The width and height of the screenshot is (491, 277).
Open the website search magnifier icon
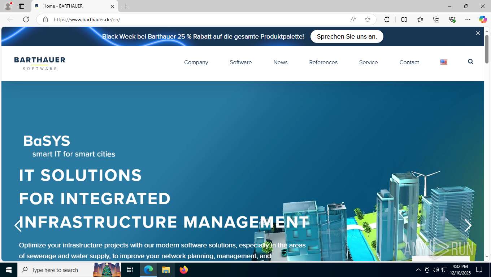click(470, 62)
